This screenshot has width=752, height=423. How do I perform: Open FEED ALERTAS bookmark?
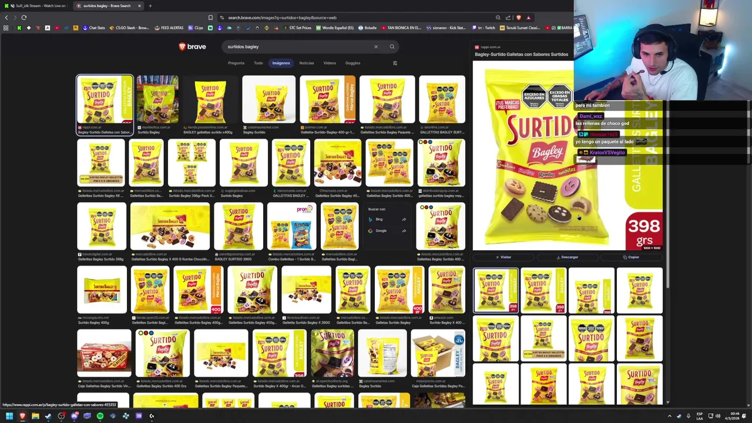point(169,28)
